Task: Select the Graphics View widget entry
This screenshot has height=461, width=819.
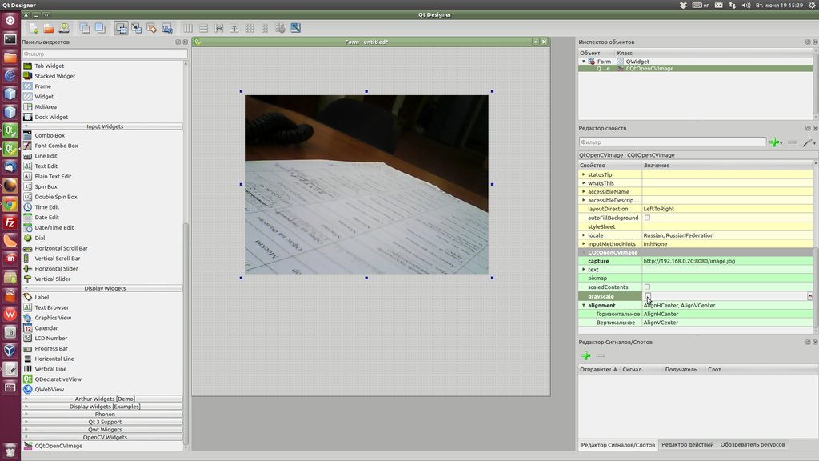Action: (53, 318)
